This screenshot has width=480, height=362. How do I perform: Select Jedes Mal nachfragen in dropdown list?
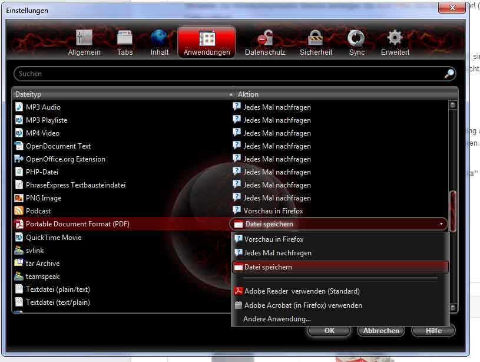click(277, 253)
